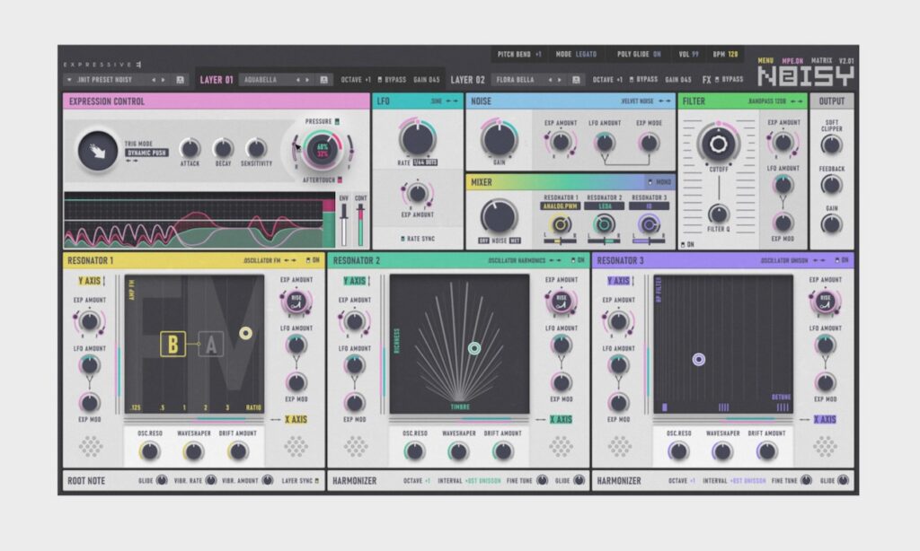Change Bandpass 12dB filter type arrows
This screenshot has width=920, height=551.
coord(796,101)
